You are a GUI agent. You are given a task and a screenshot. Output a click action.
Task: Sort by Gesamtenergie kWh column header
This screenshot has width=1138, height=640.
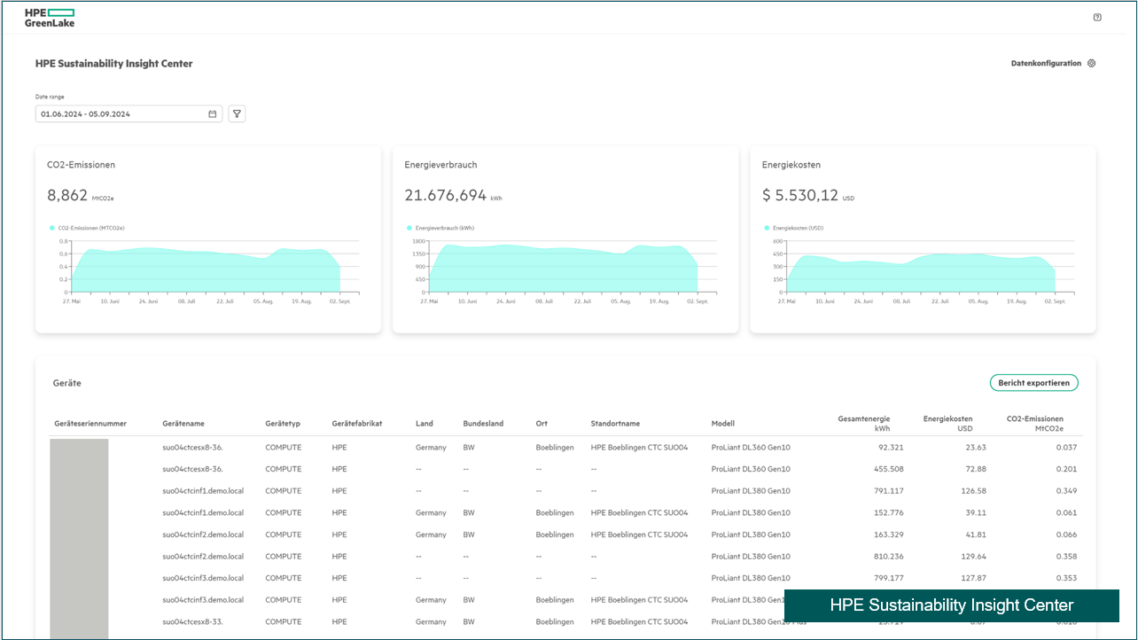(864, 423)
